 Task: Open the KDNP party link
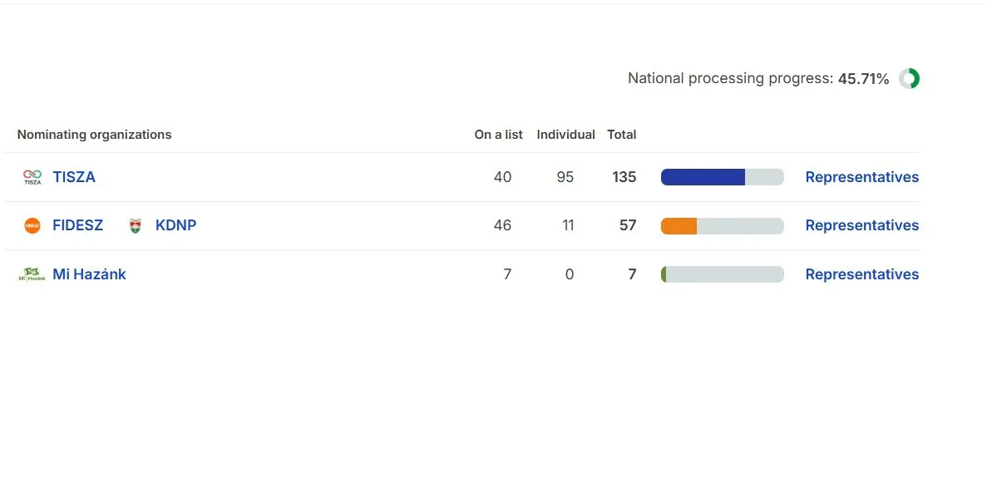tap(175, 225)
